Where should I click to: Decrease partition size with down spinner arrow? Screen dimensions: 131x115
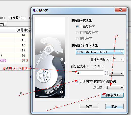(x=106, y=74)
